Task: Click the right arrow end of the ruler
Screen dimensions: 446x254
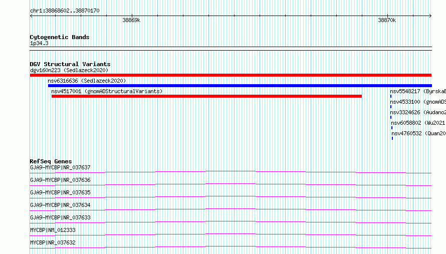Action: [x=430, y=16]
